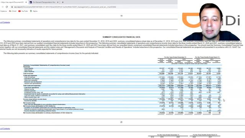This screenshot has height=138, width=245.
Task: Follow upper Table of Contents link
Action: click(5, 22)
